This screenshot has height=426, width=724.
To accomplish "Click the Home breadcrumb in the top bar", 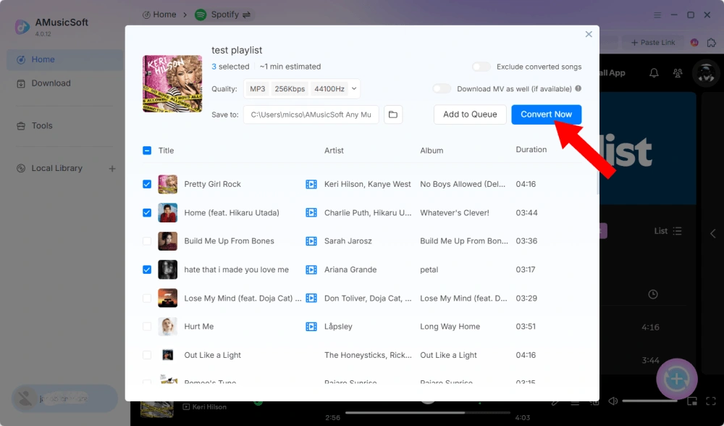I will (x=159, y=14).
